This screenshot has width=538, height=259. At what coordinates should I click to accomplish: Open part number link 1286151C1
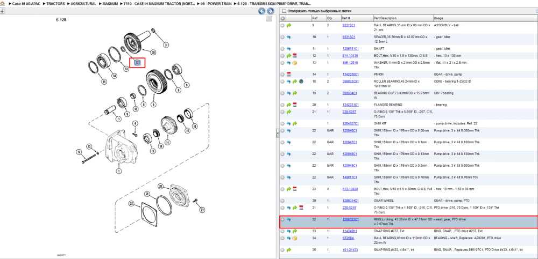(x=350, y=49)
